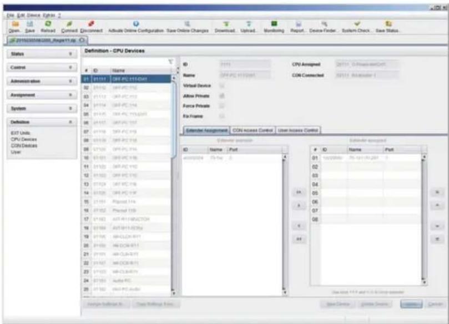Toggle the Fix Frame checkbox
The height and width of the screenshot is (324, 449).
(x=222, y=116)
